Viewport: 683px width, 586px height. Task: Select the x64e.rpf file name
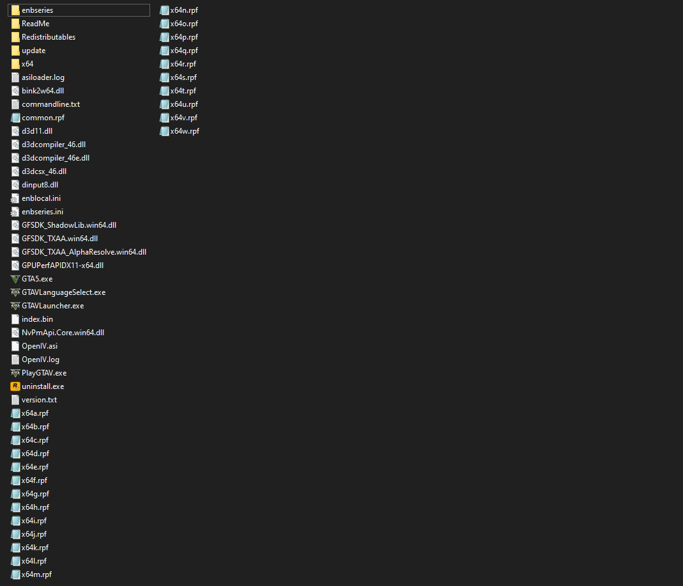(x=35, y=467)
